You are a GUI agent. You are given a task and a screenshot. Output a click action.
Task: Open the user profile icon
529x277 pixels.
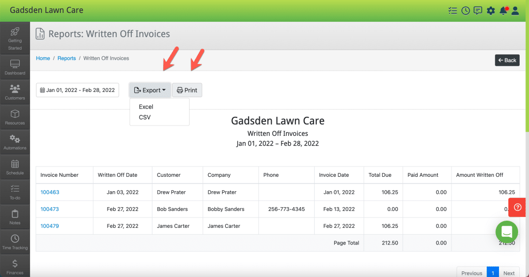click(515, 11)
